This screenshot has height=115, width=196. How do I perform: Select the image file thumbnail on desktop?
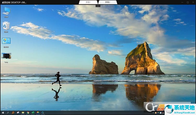click(x=6, y=56)
